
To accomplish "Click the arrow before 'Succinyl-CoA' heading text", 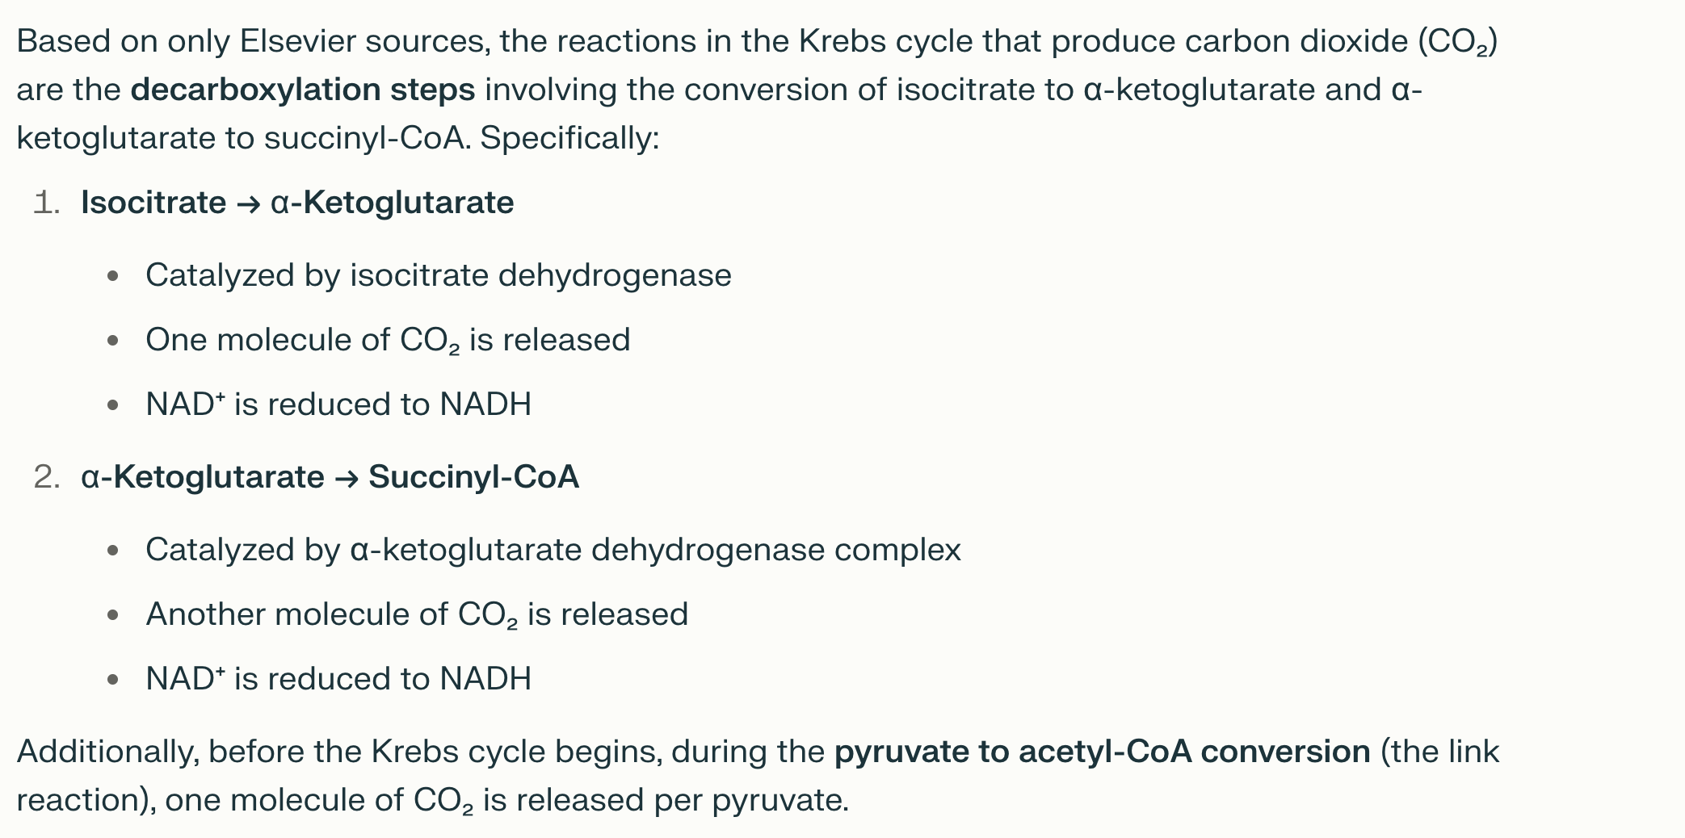I will (x=347, y=478).
